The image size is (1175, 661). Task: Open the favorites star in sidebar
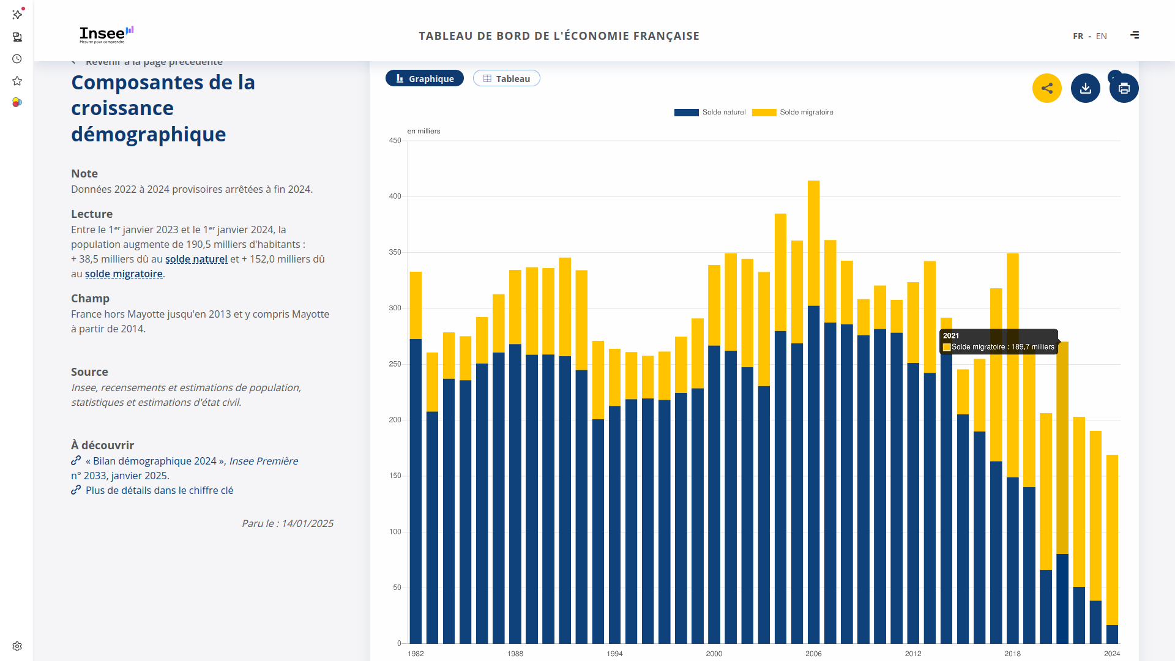pyautogui.click(x=17, y=81)
